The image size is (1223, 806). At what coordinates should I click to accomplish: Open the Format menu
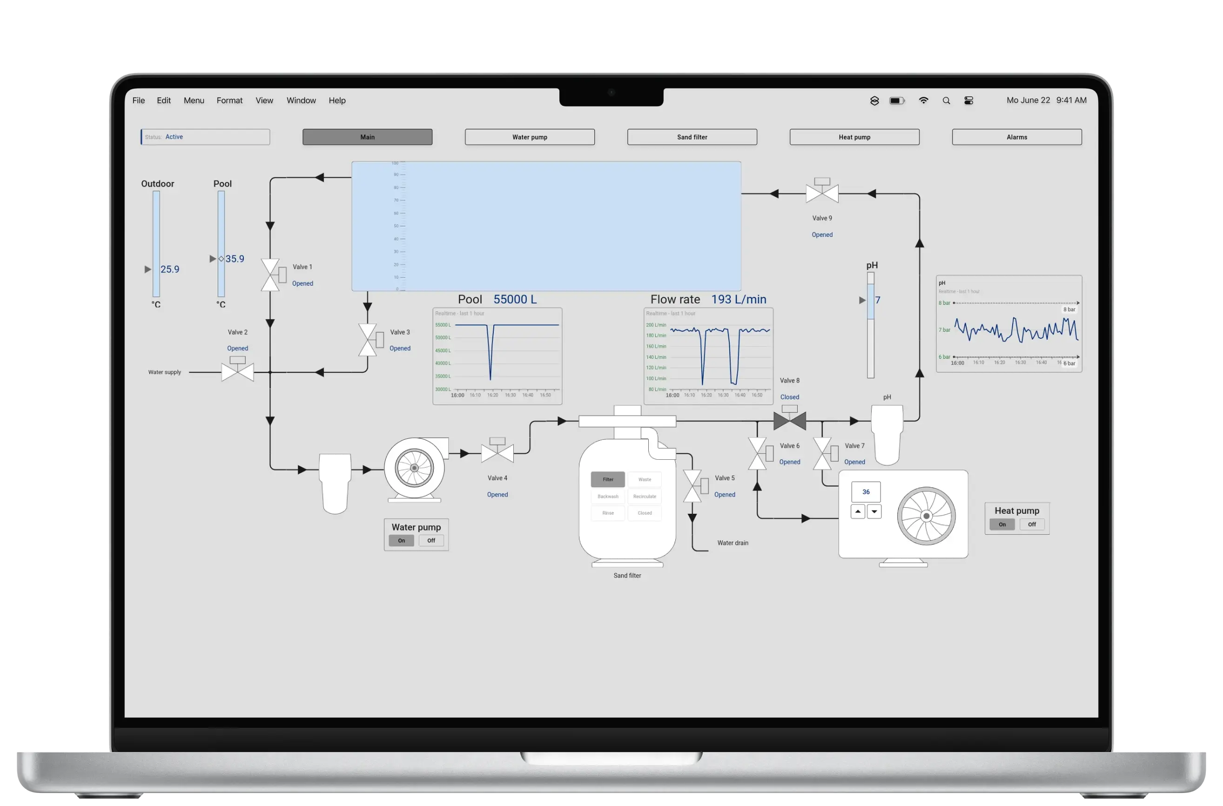pos(229,100)
